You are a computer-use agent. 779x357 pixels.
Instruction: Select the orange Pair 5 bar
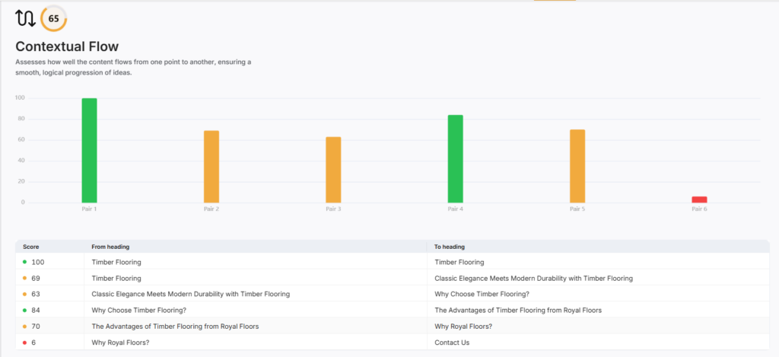coord(577,166)
